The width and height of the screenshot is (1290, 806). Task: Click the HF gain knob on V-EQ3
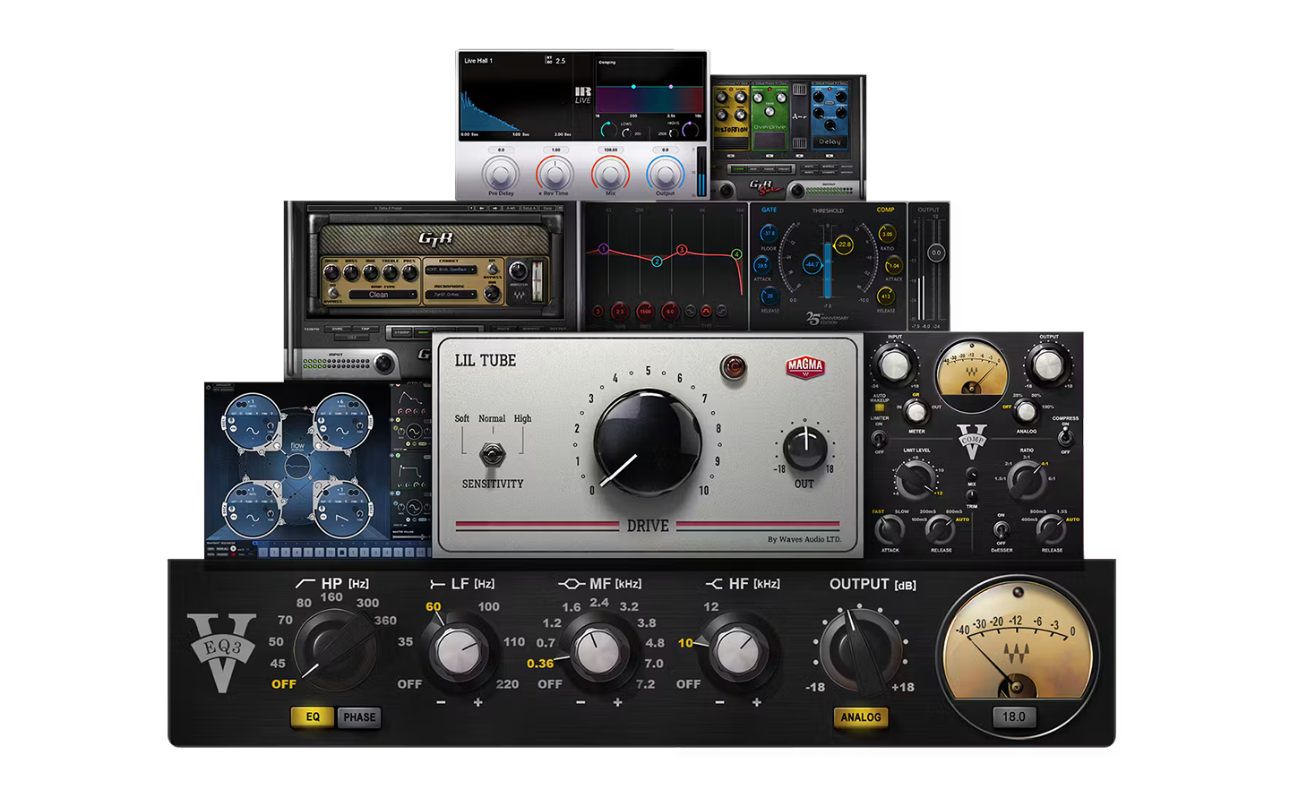click(x=738, y=652)
